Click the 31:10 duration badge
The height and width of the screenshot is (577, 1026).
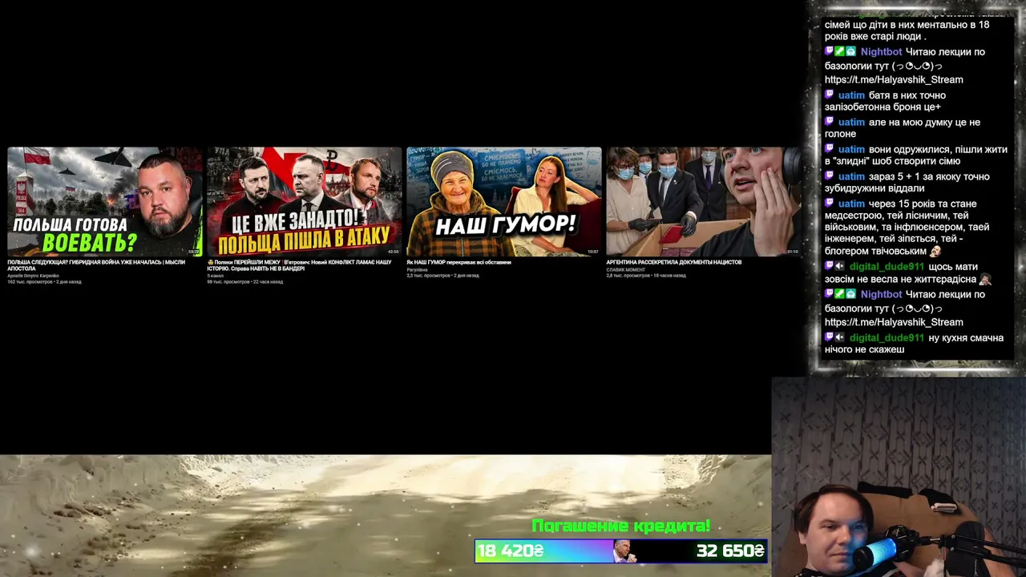(x=792, y=251)
